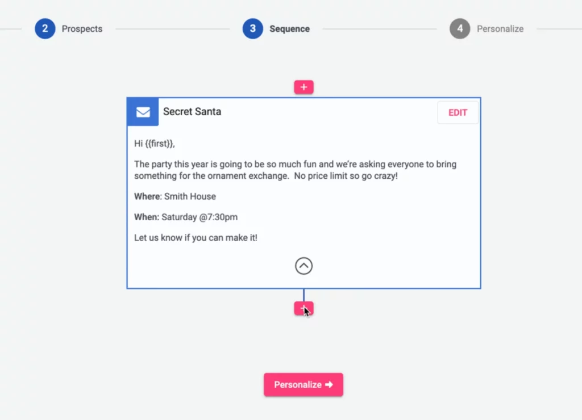This screenshot has width=582, height=420.
Task: Click the progress line between Prospects and step 3
Action: coord(172,28)
